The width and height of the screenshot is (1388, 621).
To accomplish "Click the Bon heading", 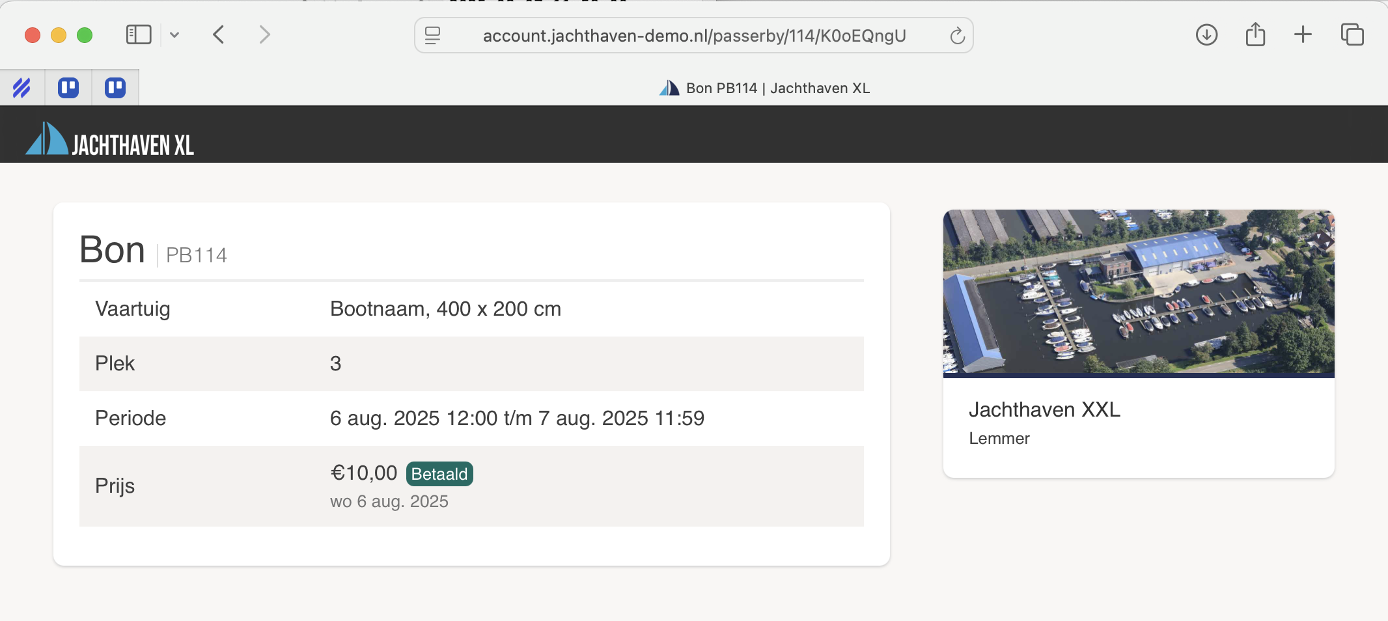I will [x=112, y=250].
